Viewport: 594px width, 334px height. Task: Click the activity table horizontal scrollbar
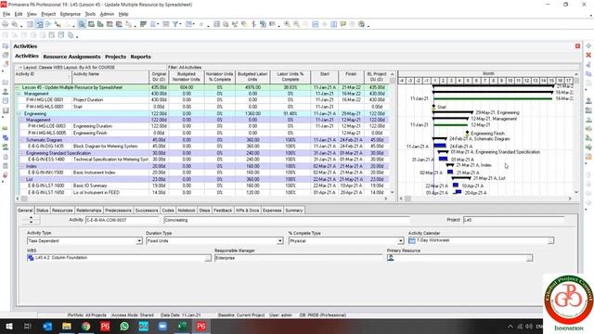pos(202,199)
